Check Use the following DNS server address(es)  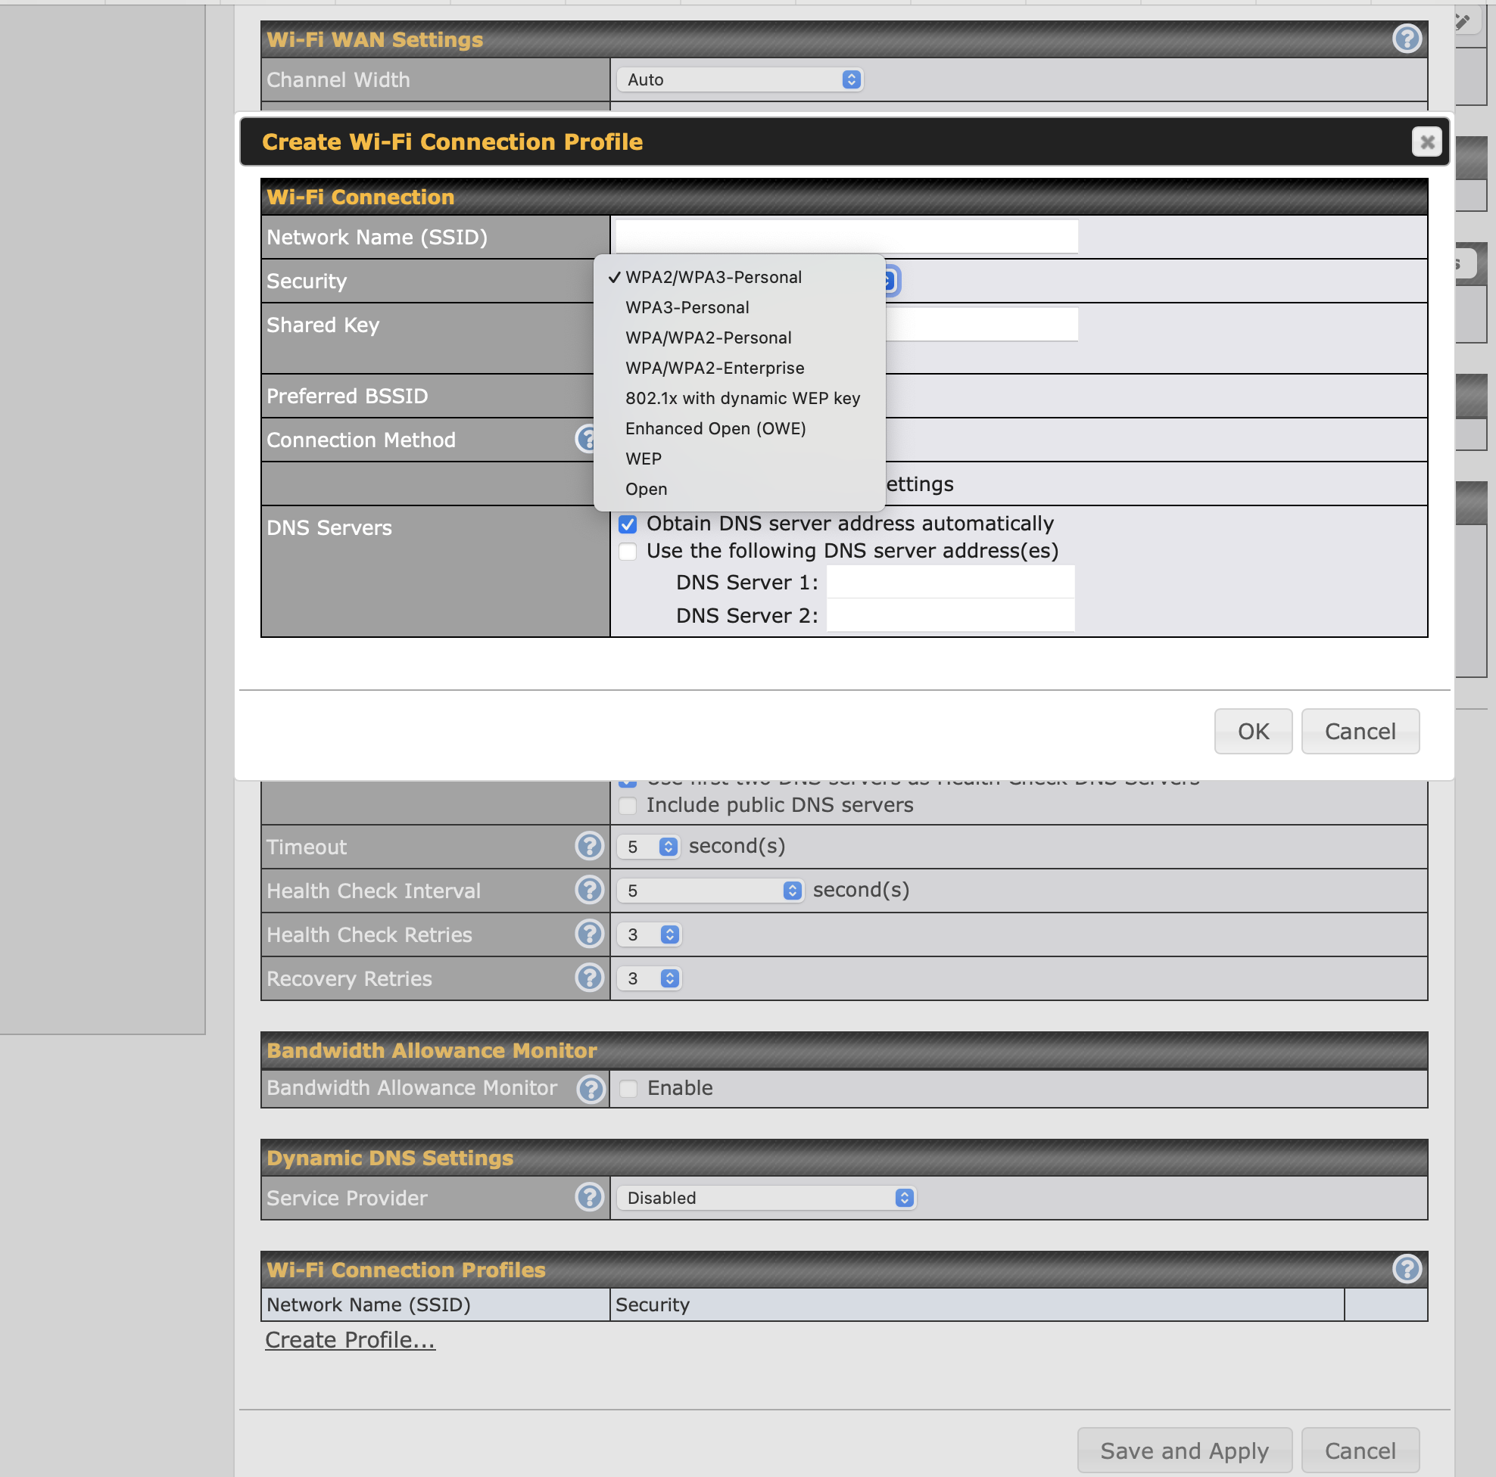coord(627,552)
